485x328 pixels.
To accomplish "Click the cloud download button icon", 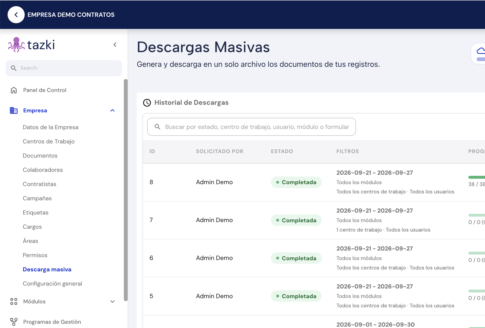I will coord(480,51).
